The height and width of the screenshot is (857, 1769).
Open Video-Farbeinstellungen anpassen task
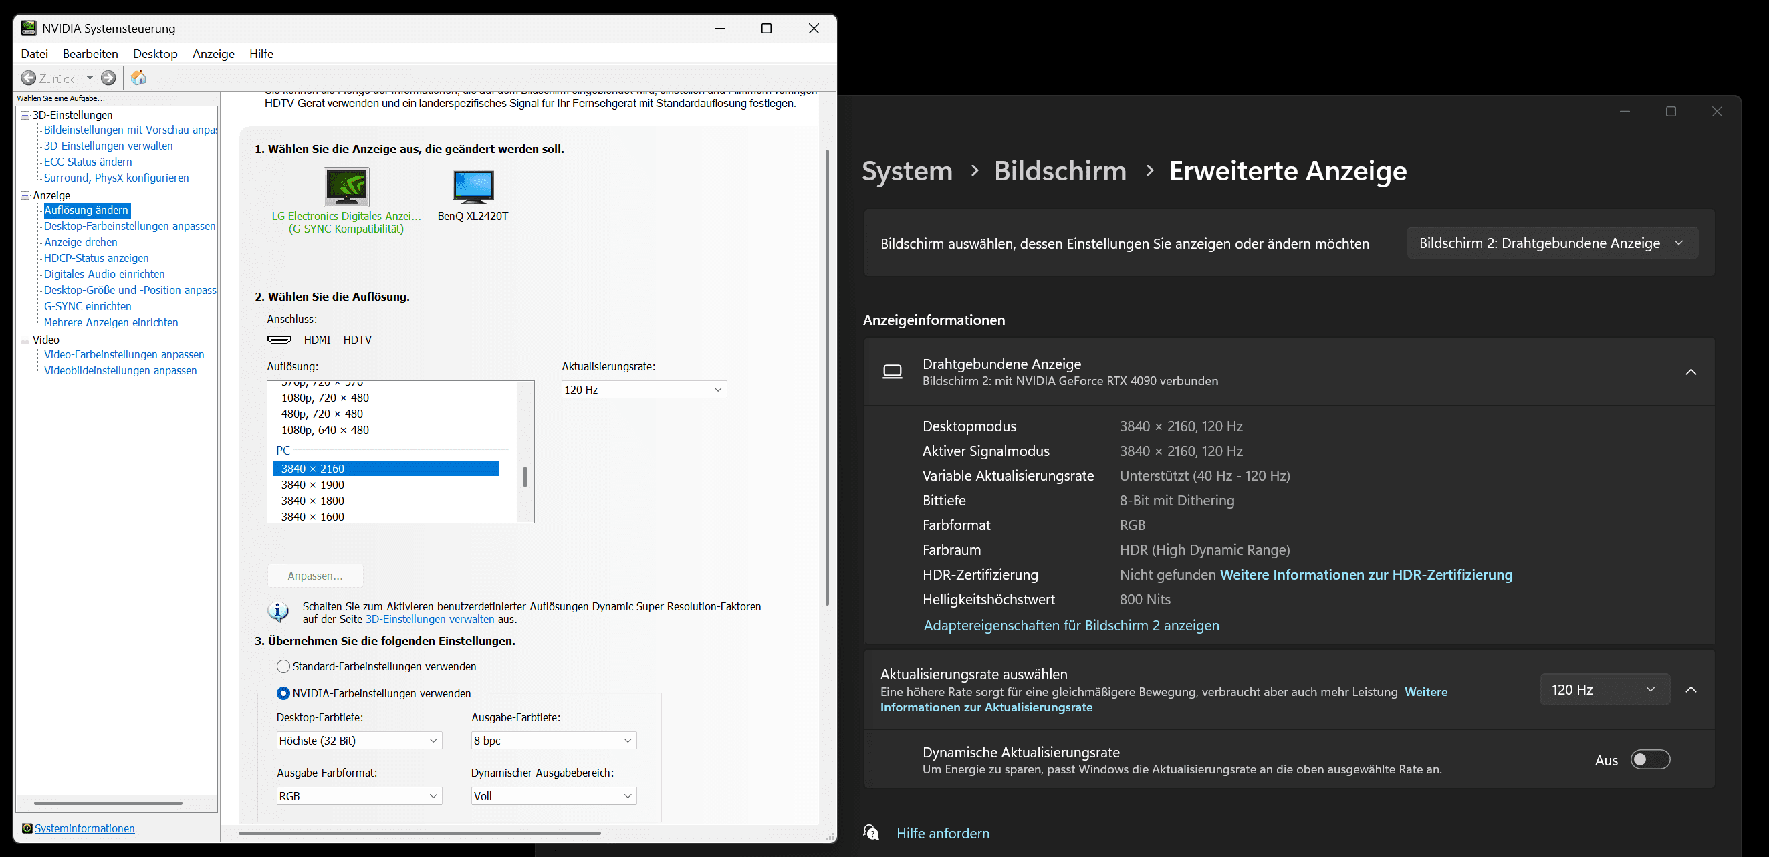(124, 354)
